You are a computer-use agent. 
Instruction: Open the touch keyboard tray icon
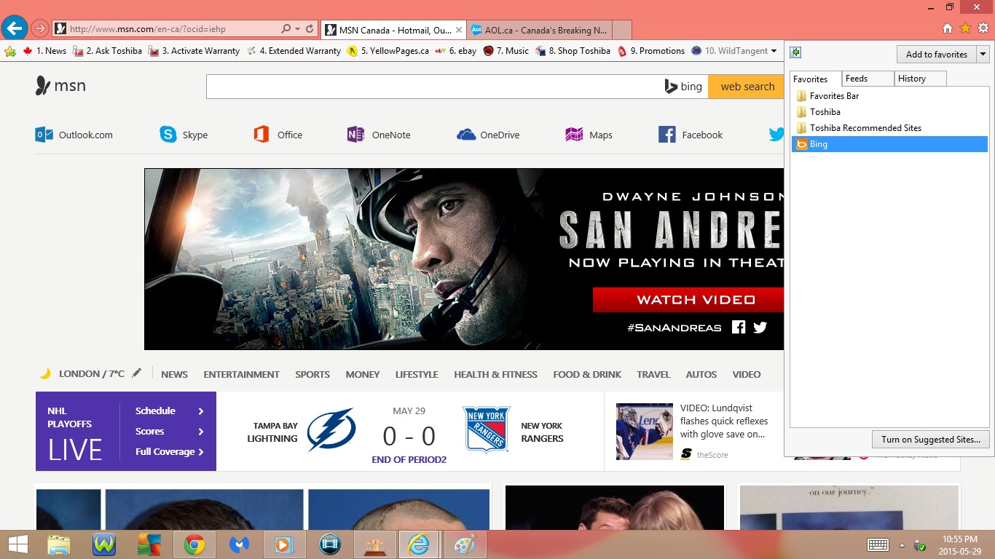(x=878, y=544)
